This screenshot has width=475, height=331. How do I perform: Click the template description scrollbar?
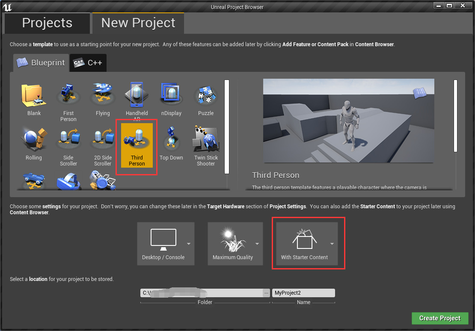[x=455, y=116]
